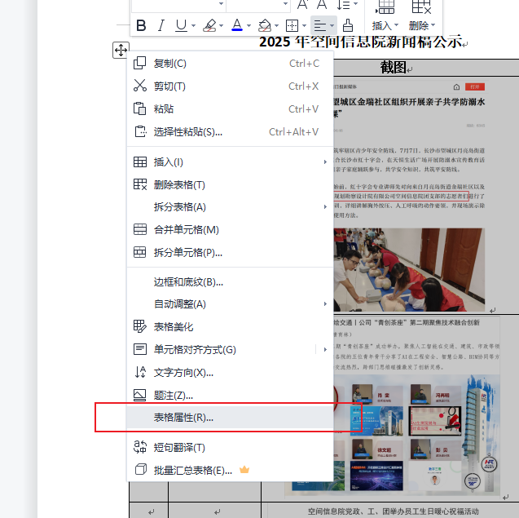
Task: Open line spacing dropdown arrow
Action: coord(355,4)
